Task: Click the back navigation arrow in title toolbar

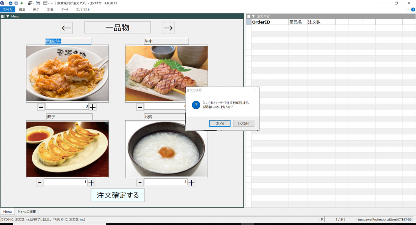Action: (x=10, y=3)
